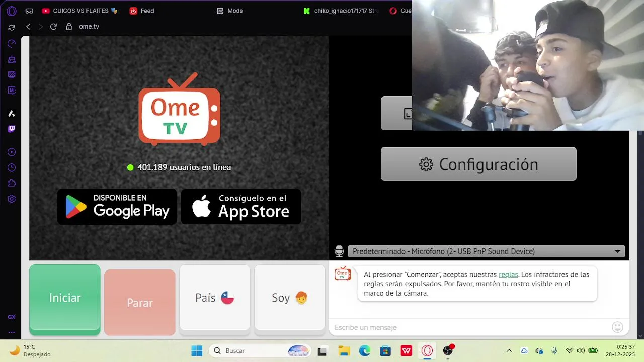Click the Ome TV avatar in chat

[x=343, y=274]
